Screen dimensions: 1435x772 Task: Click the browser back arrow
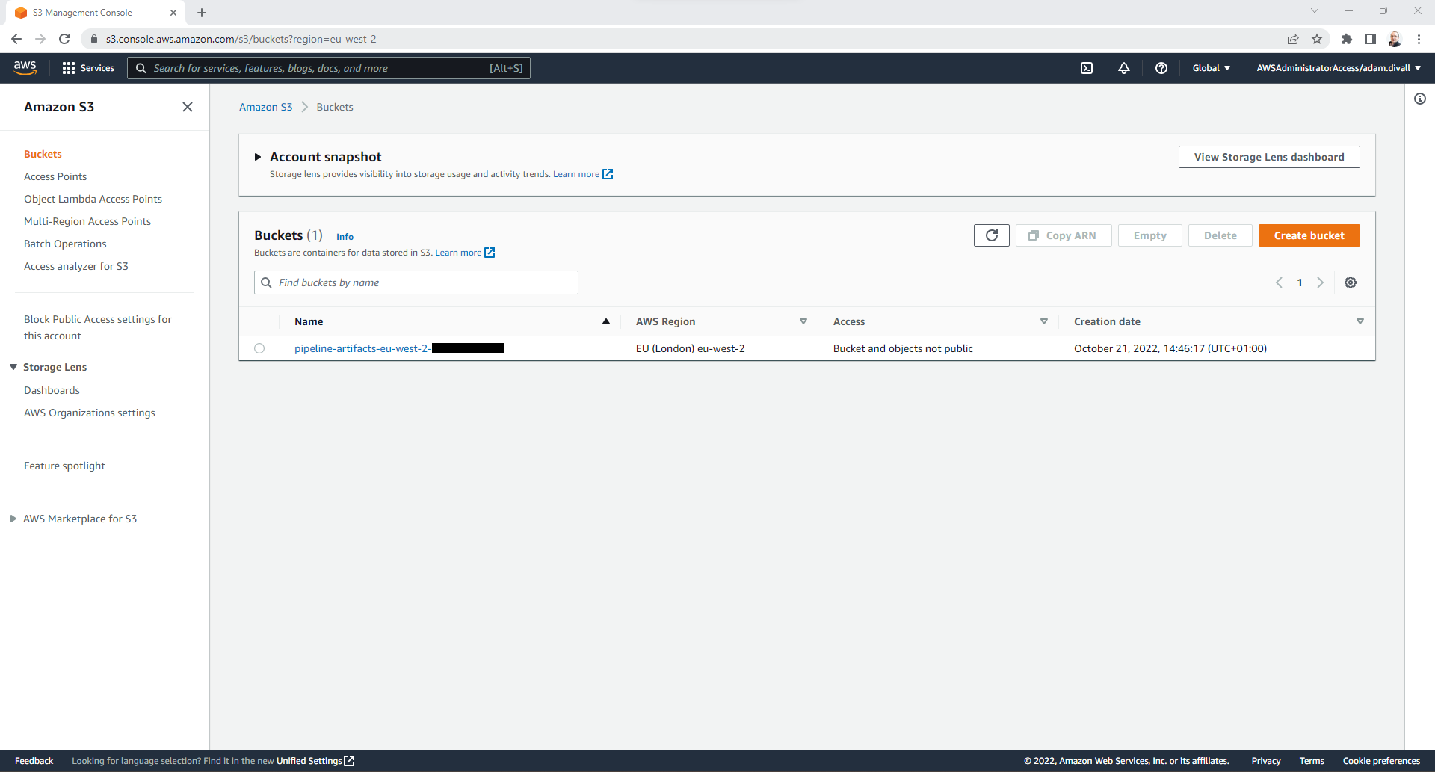16,39
